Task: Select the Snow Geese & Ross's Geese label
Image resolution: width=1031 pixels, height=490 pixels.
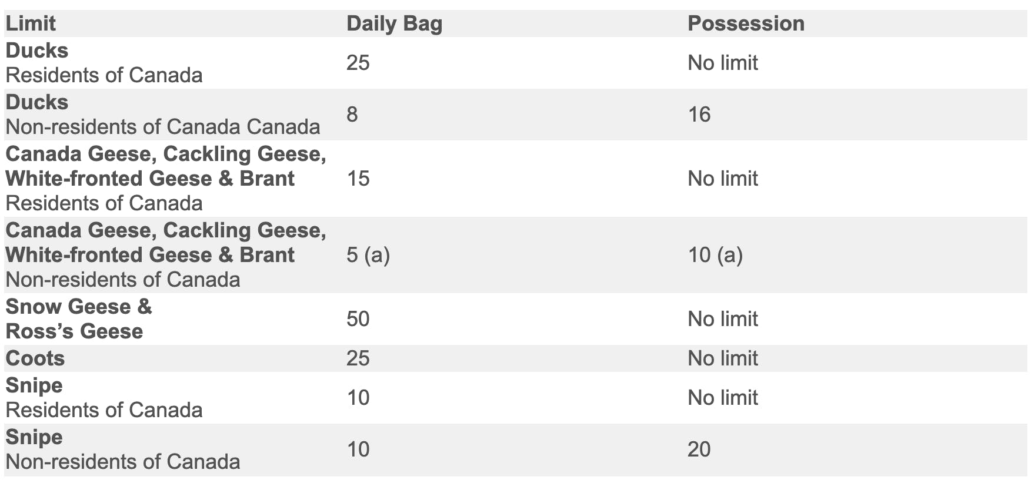Action: (79, 319)
